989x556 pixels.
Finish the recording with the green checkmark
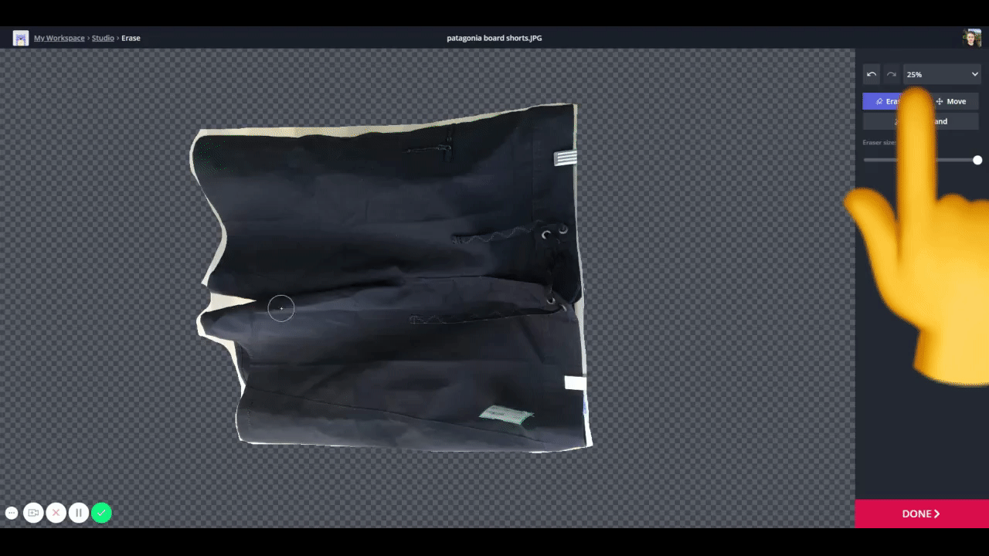coord(101,513)
